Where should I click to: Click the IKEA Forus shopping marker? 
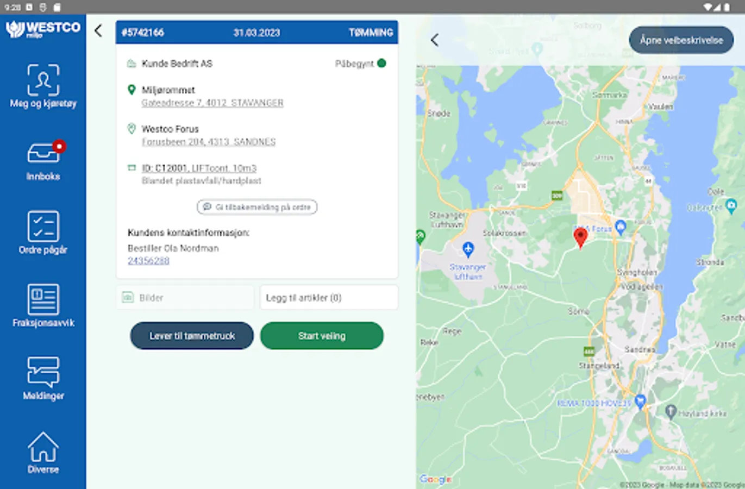tap(621, 227)
